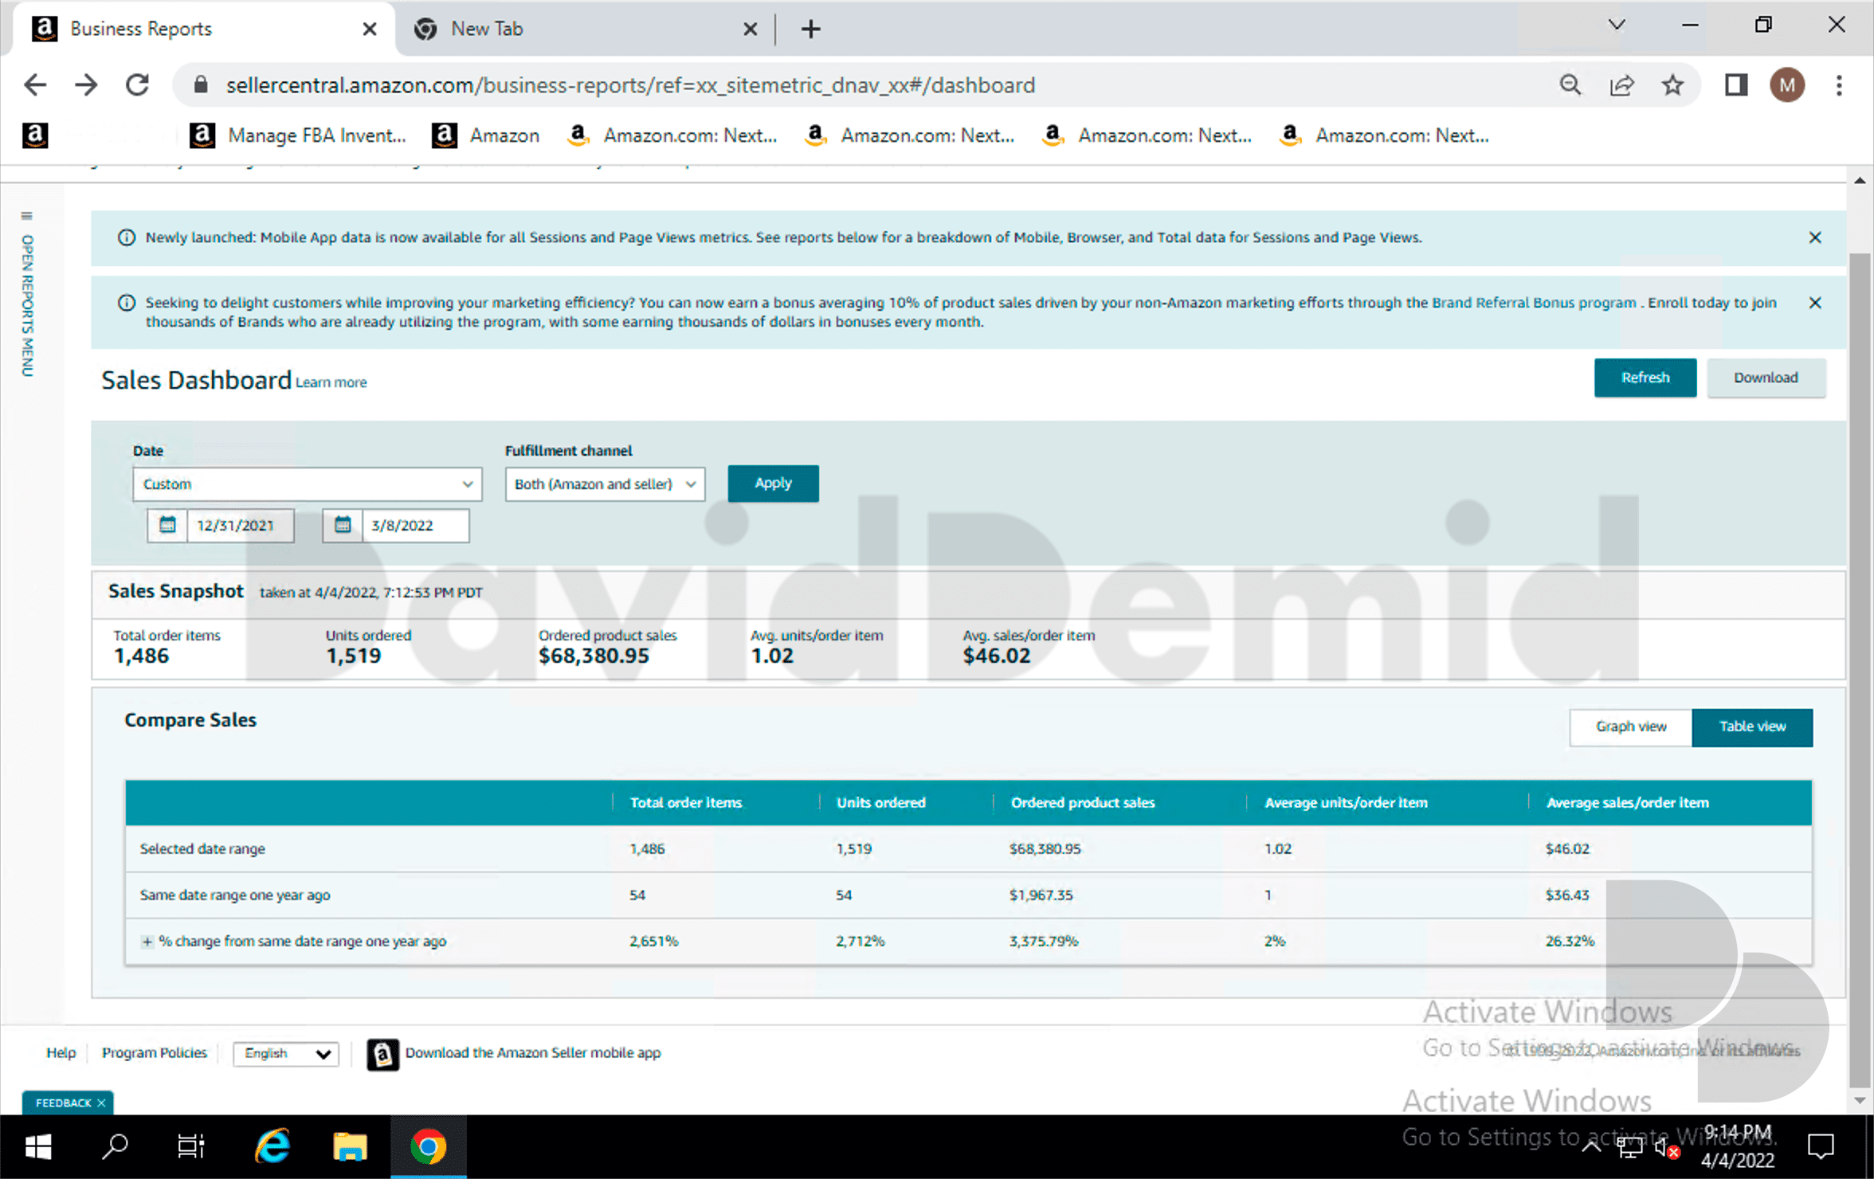
Task: Open the tab search chevron in Chrome
Action: click(x=1616, y=25)
